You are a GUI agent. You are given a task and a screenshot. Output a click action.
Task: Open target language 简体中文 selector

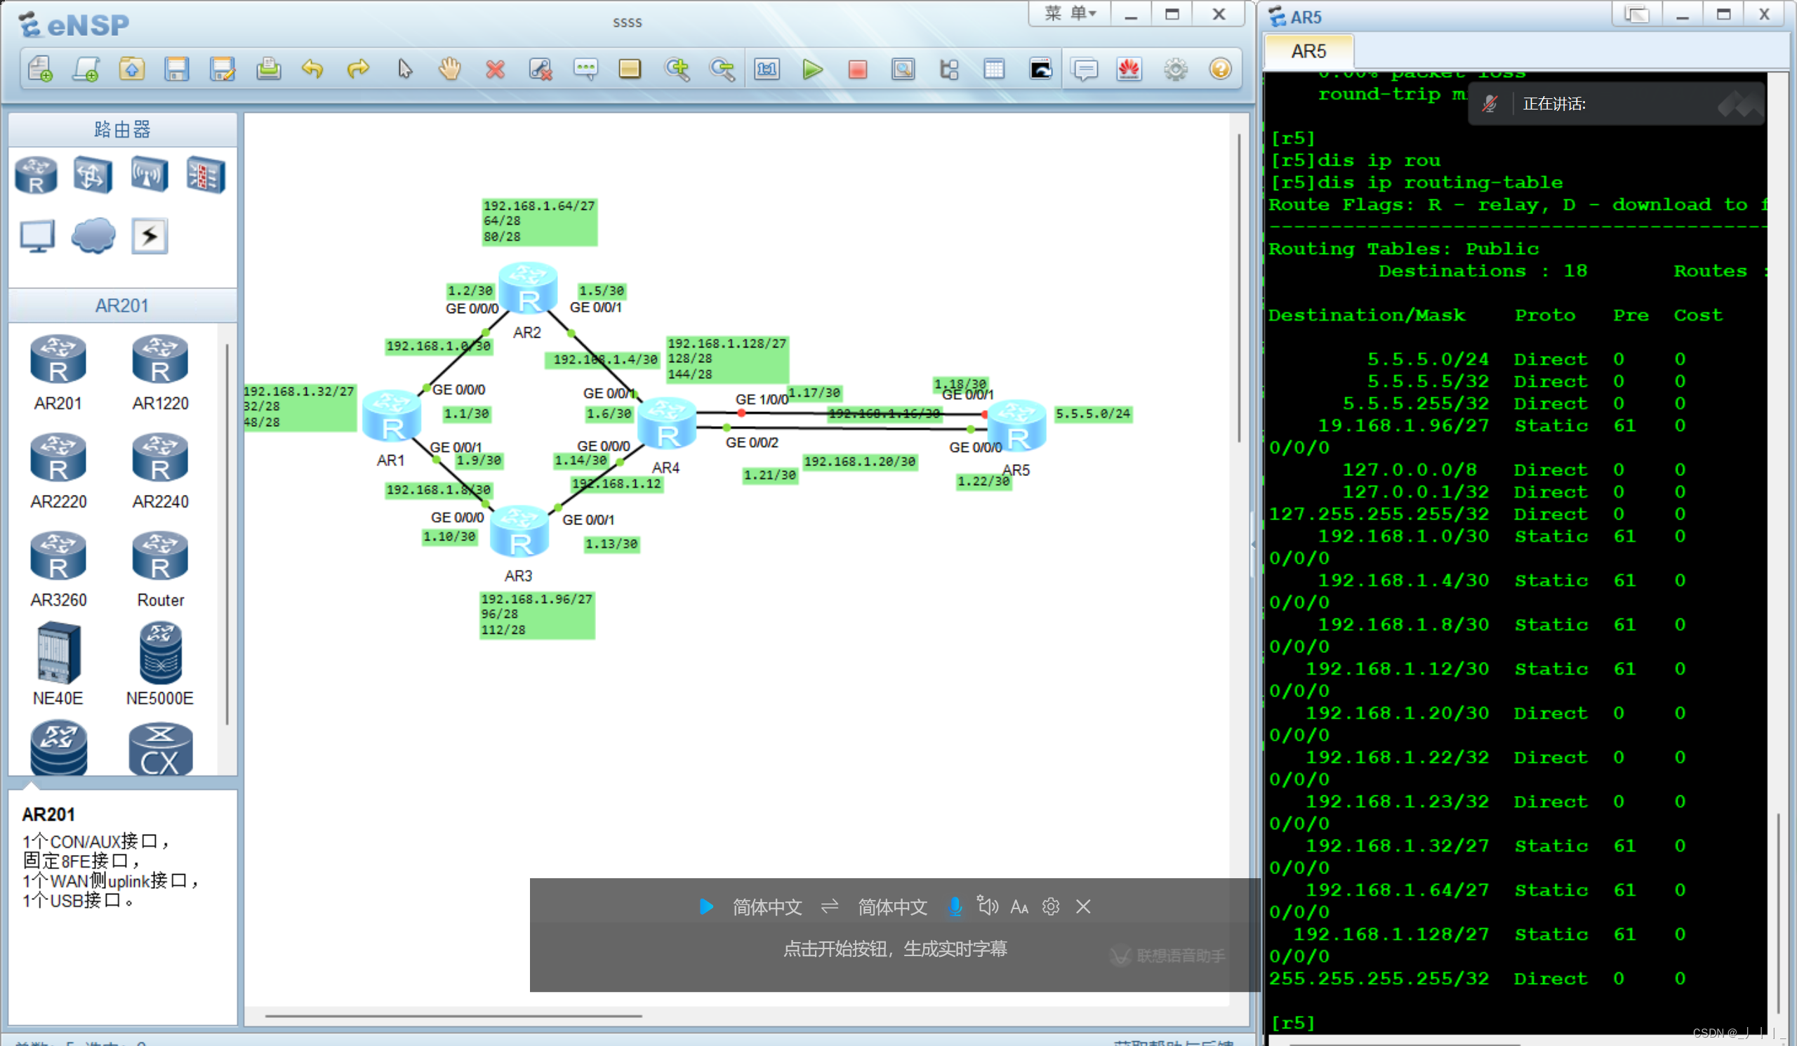[892, 907]
